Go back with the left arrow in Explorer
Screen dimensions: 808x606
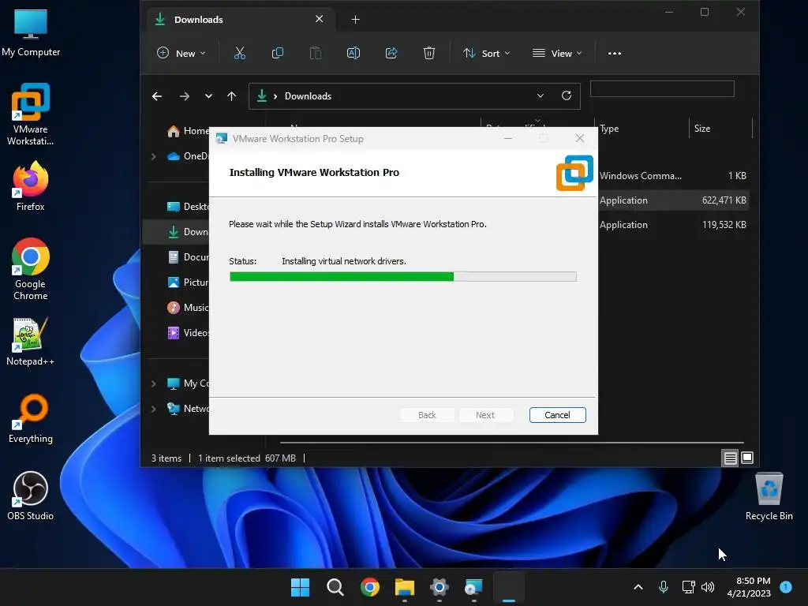[x=157, y=96]
